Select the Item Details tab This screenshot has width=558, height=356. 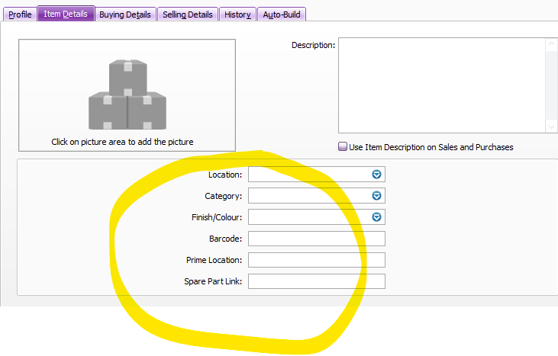pyautogui.click(x=66, y=14)
